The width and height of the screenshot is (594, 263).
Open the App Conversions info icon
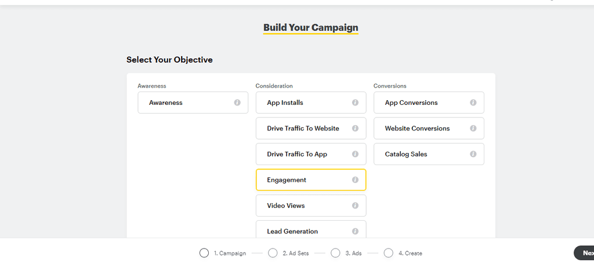click(x=473, y=103)
